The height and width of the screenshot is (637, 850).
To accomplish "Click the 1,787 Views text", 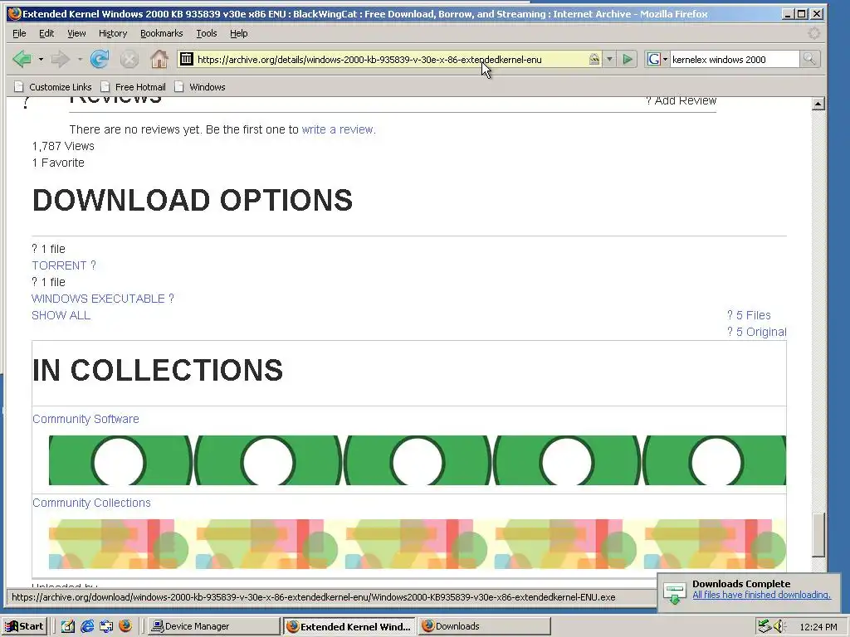I will point(63,146).
